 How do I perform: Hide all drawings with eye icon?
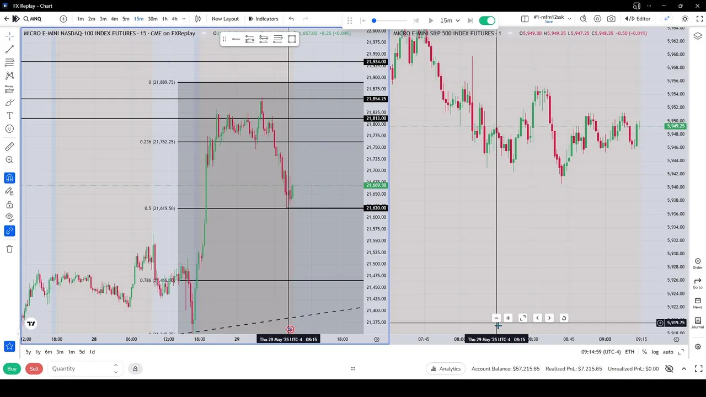[x=9, y=218]
